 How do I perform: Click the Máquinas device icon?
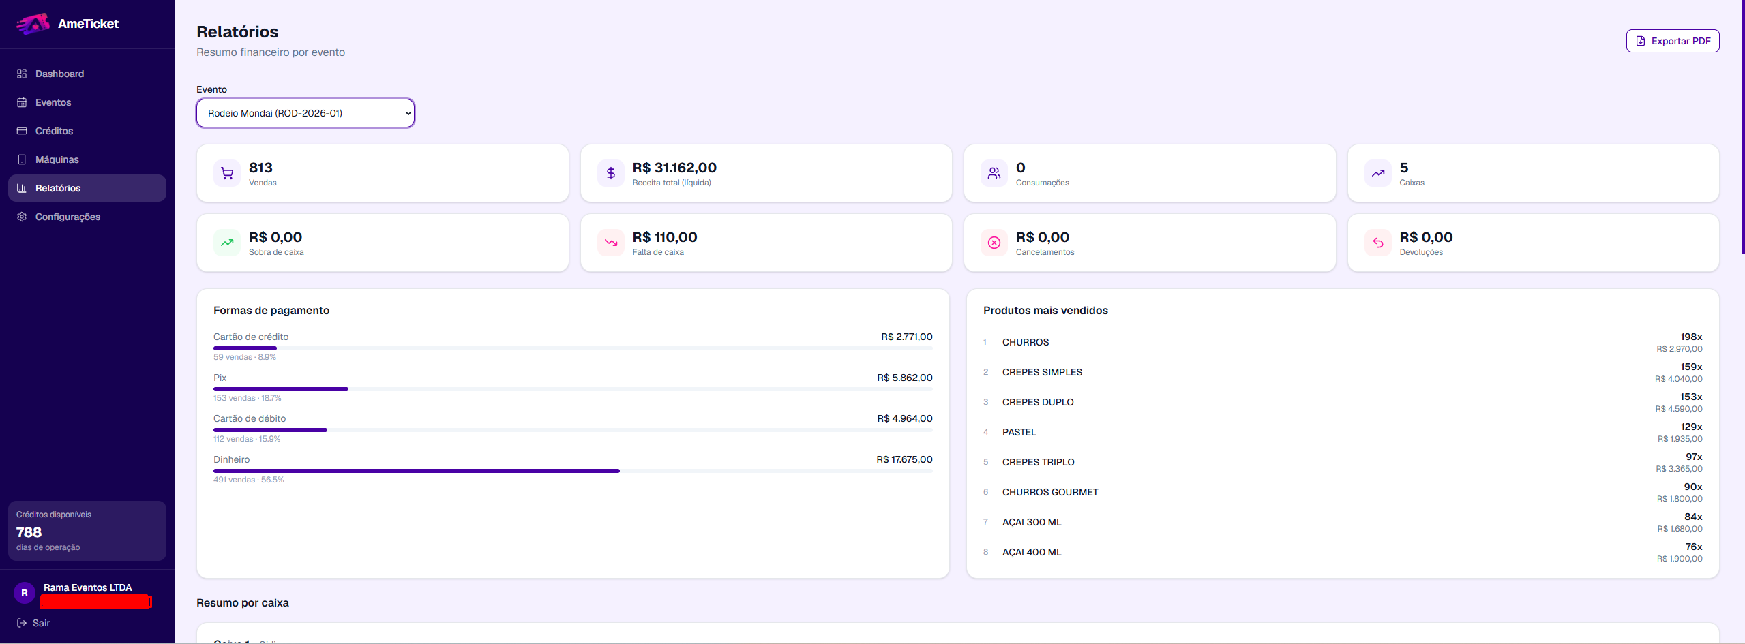[22, 159]
